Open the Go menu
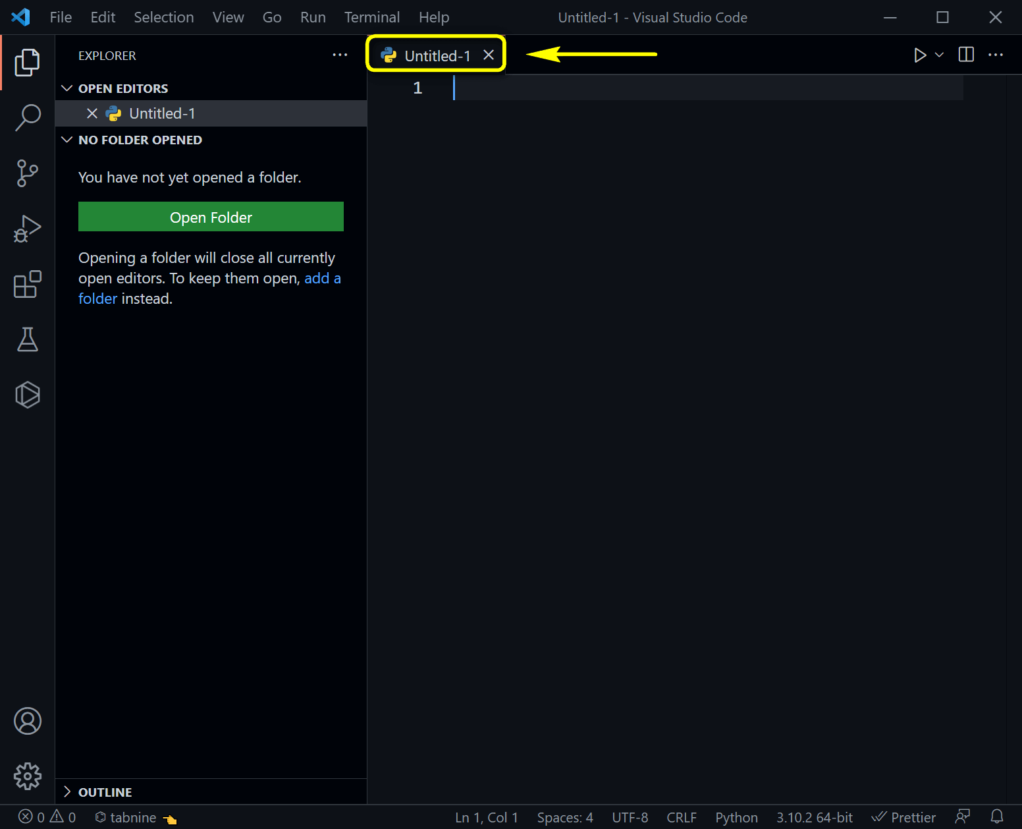1022x829 pixels. [x=272, y=17]
